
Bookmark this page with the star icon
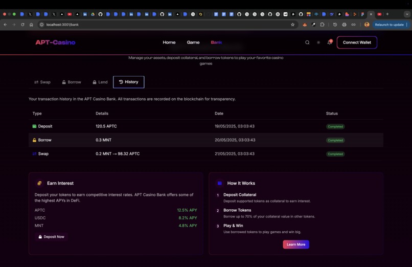pyautogui.click(x=292, y=25)
